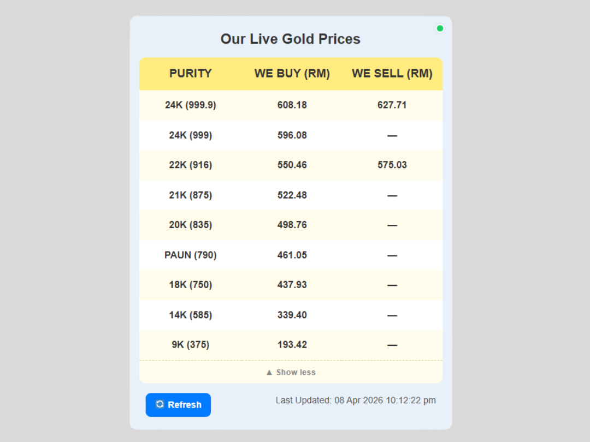Select the 24K (999.9) purity row
Viewport: 590px width, 442px height.
click(x=190, y=105)
